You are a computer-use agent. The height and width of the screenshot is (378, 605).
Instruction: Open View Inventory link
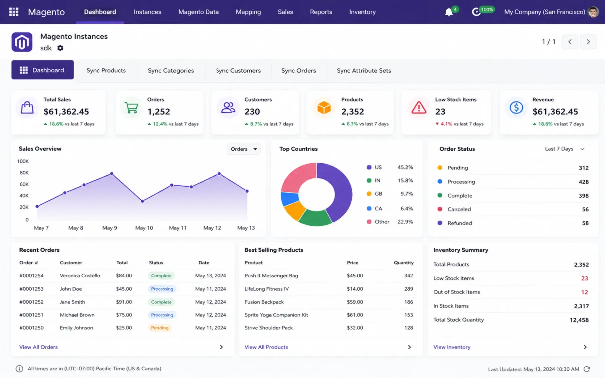click(452, 347)
